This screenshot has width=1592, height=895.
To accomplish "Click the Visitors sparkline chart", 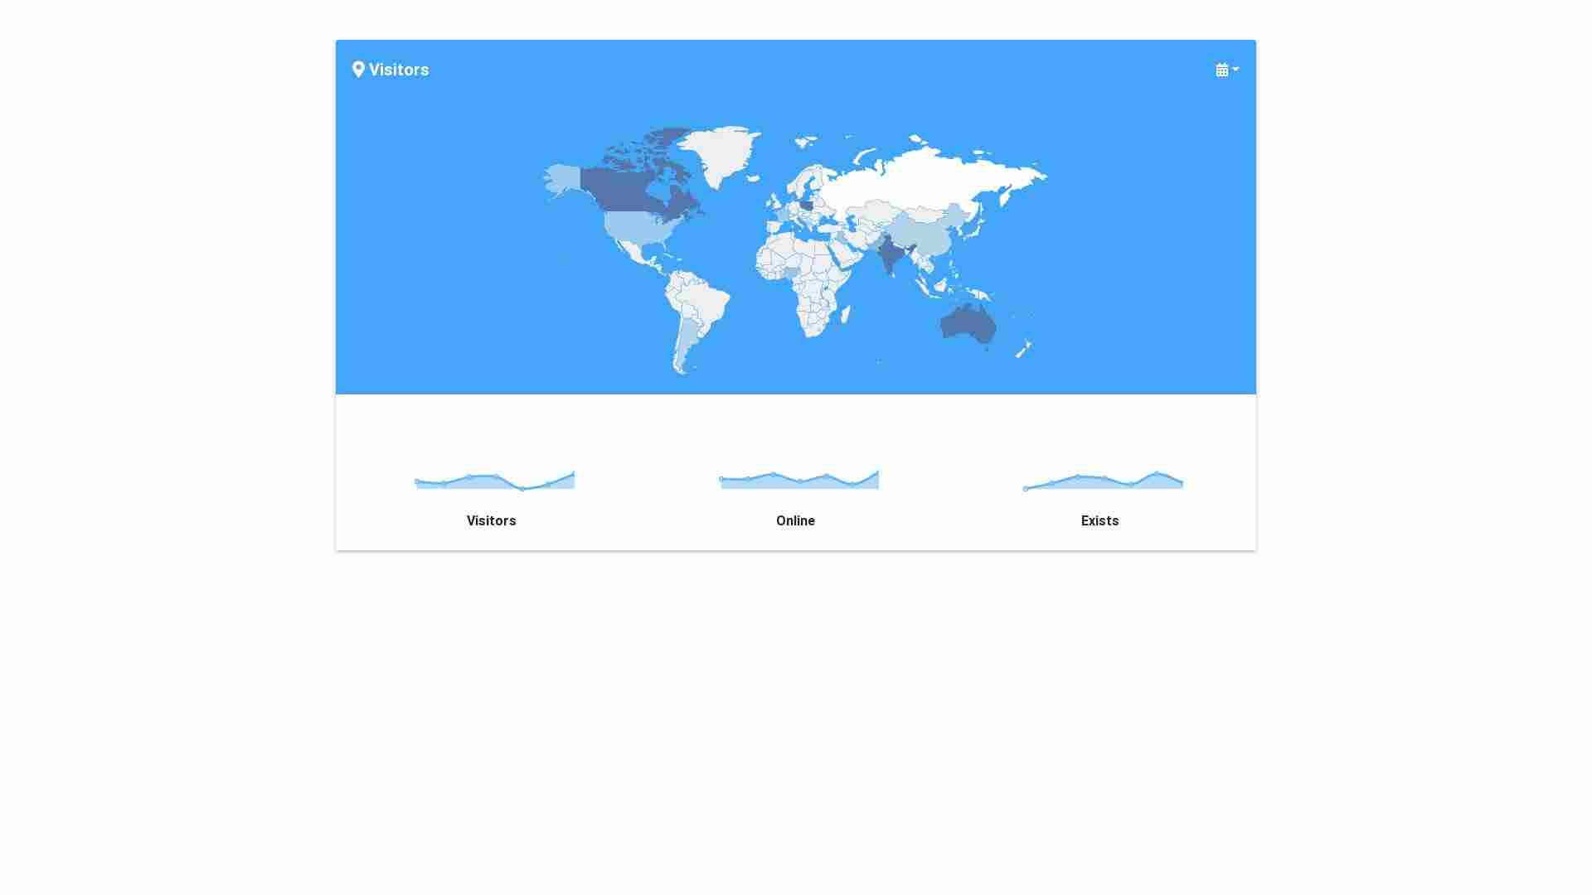I will (494, 481).
